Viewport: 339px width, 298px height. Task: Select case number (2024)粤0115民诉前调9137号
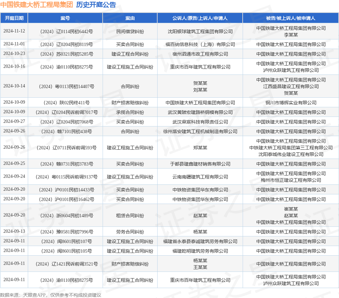point(67,177)
